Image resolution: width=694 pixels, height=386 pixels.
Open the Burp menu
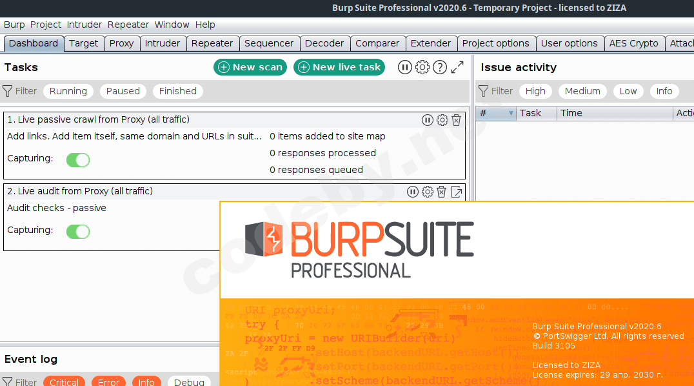[x=14, y=25]
